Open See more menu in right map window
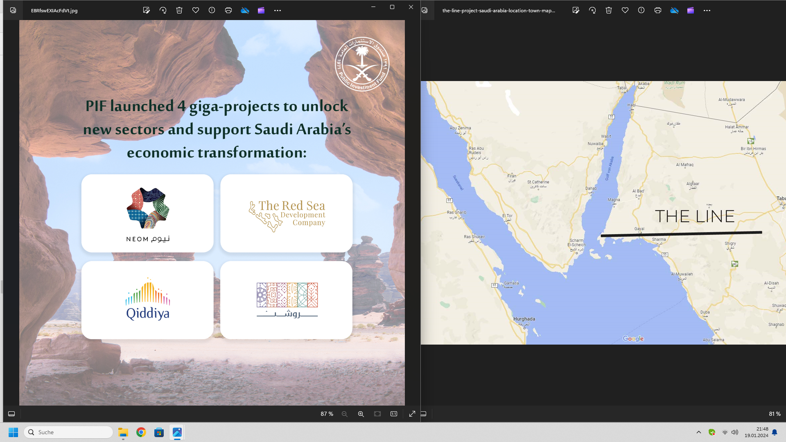Image resolution: width=786 pixels, height=442 pixels. pos(707,10)
